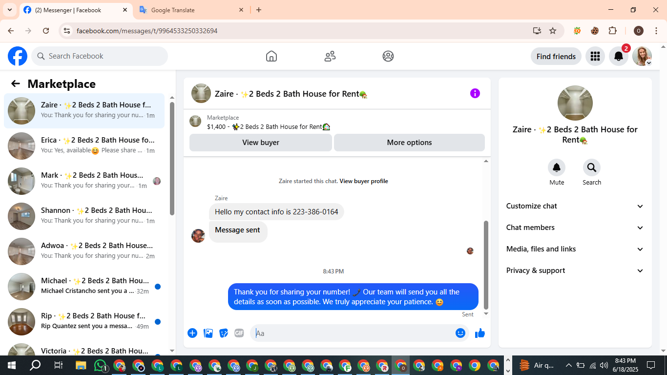Image resolution: width=667 pixels, height=375 pixels.
Task: Open the Windows notification center
Action: click(x=651, y=365)
